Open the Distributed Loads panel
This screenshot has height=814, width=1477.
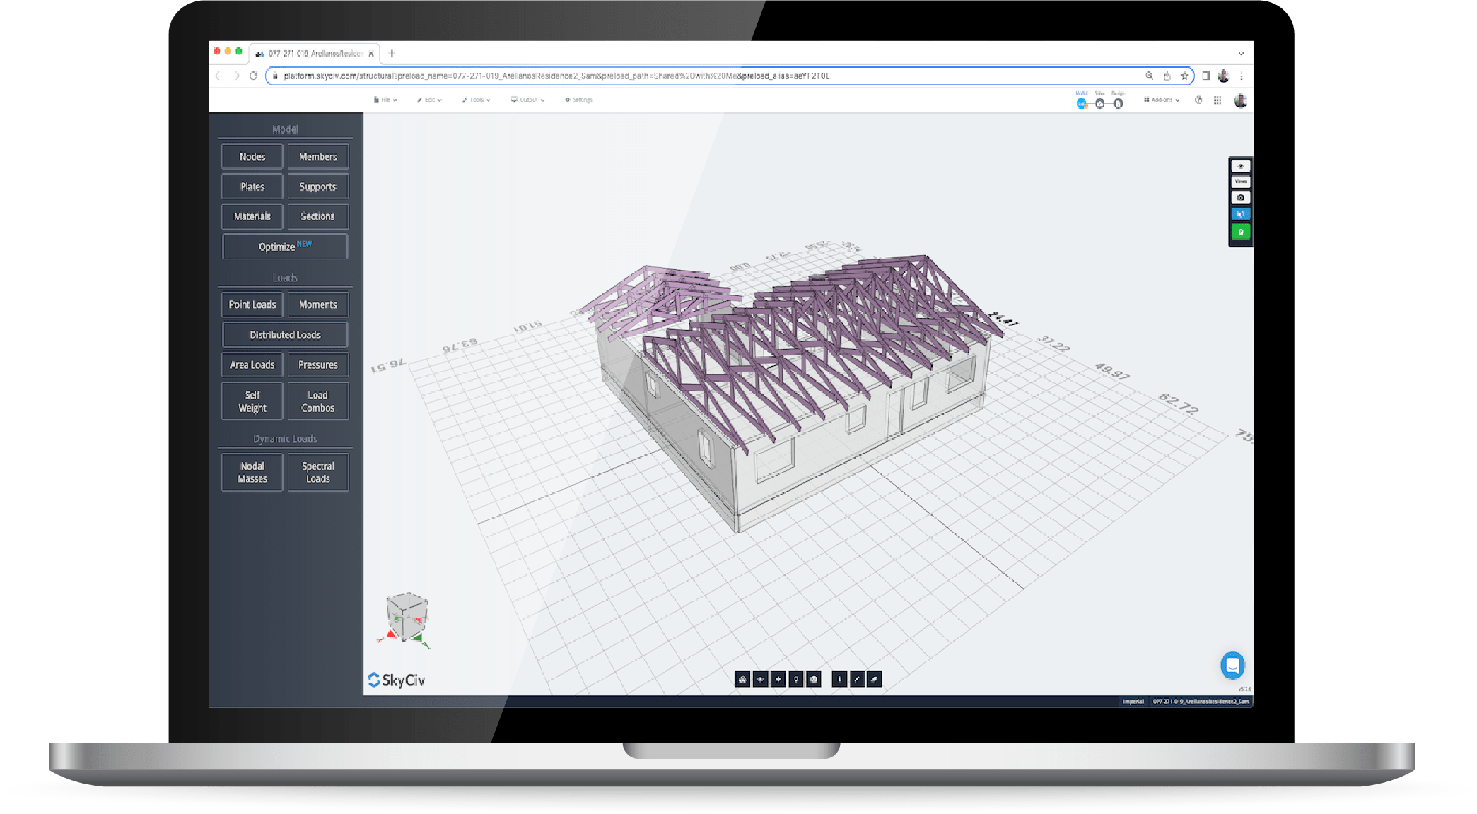[x=285, y=334]
